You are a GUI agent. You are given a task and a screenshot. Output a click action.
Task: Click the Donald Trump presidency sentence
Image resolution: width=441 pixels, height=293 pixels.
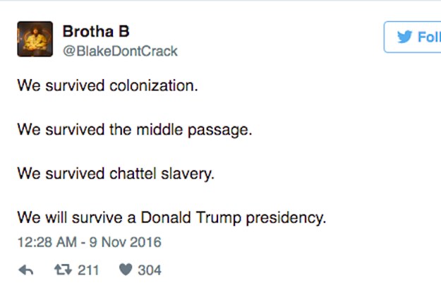171,218
